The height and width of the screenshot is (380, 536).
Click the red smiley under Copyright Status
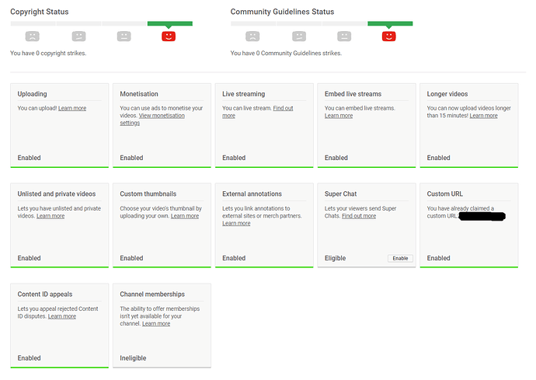pos(169,37)
